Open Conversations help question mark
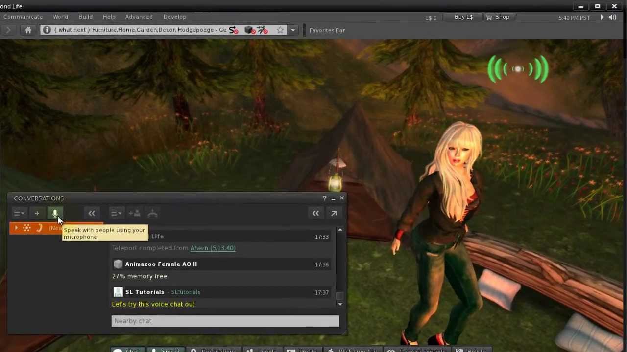Screen dimensions: 627x352 324,198
